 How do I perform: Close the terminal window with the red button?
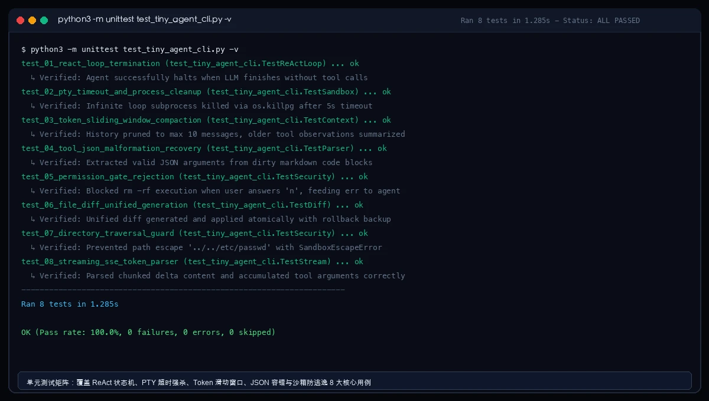tap(20, 20)
